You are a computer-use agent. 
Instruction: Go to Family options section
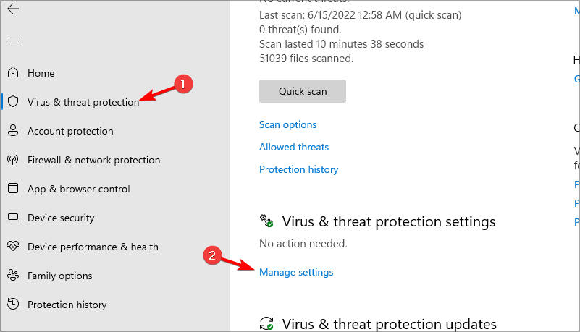tap(59, 276)
